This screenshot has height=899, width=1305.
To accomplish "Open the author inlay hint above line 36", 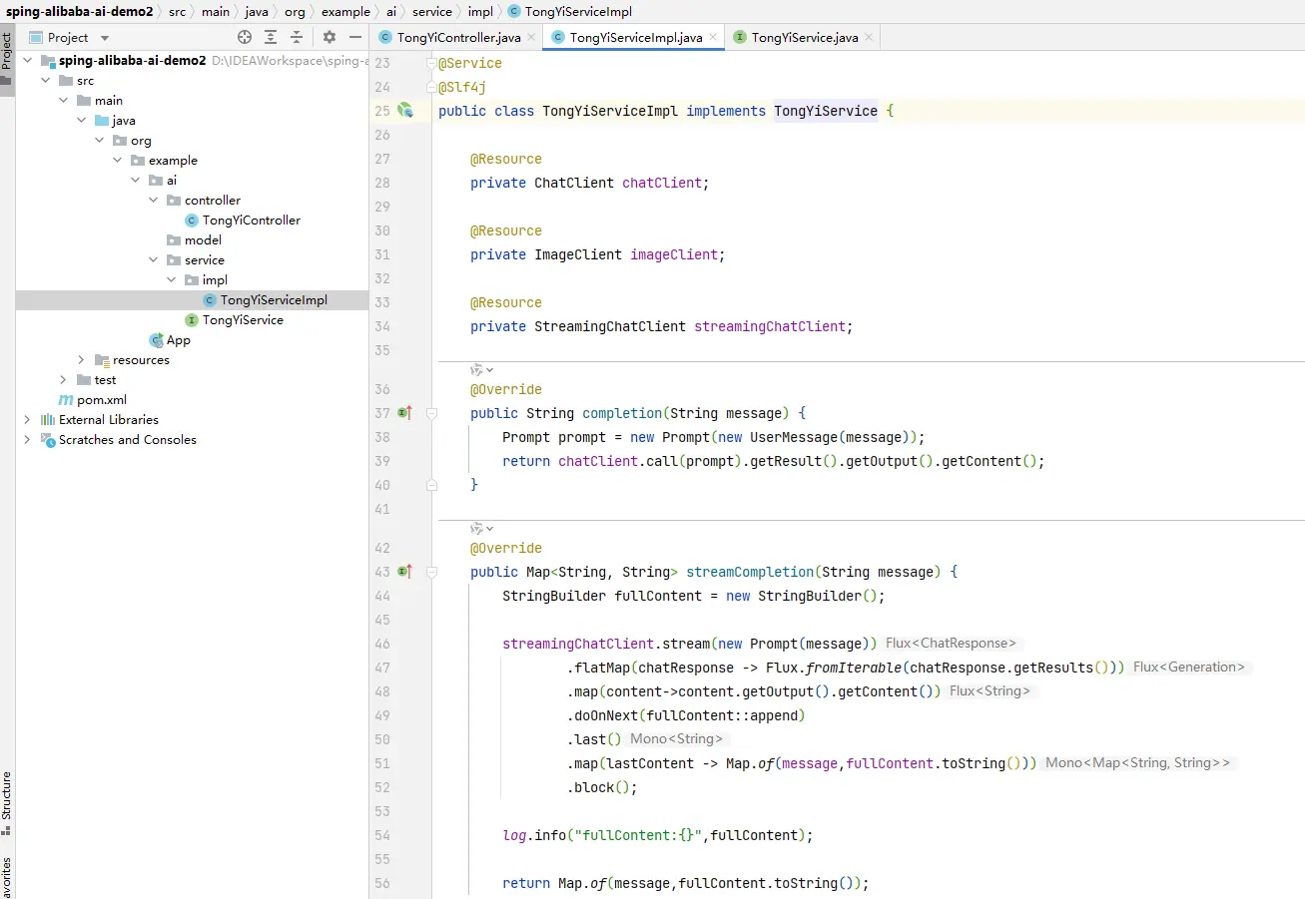I will point(482,370).
